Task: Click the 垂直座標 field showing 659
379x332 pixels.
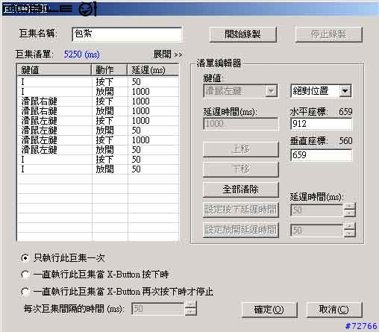Action: 322,155
